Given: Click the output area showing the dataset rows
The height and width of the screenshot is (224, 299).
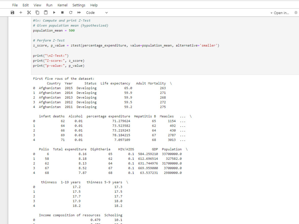Looking at the screenshot, I should point(120,134).
